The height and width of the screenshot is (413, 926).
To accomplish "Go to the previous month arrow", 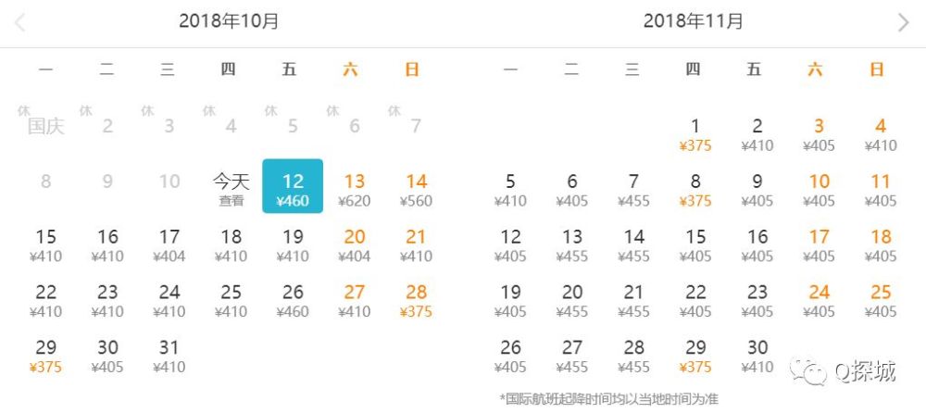I will coord(19,22).
